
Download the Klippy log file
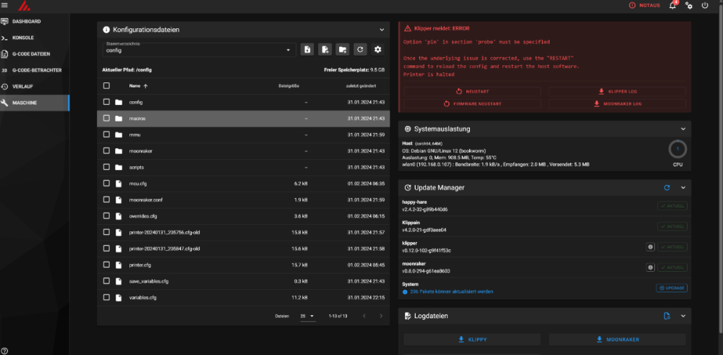pos(472,340)
